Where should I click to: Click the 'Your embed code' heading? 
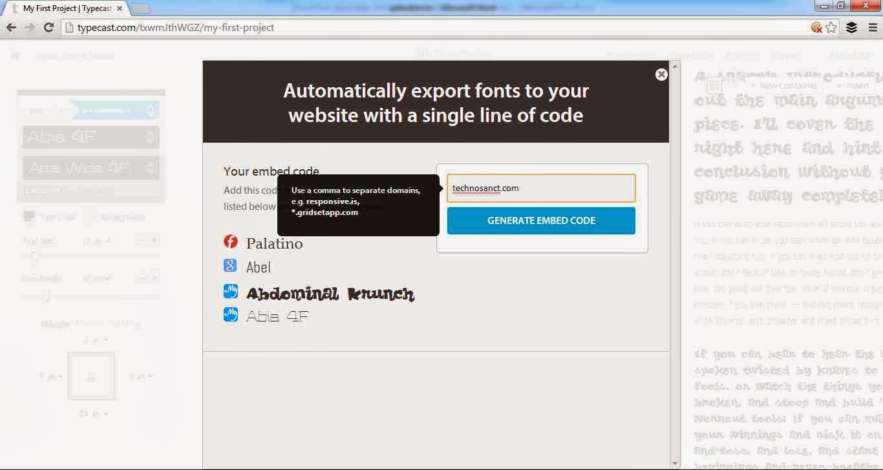coord(271,171)
